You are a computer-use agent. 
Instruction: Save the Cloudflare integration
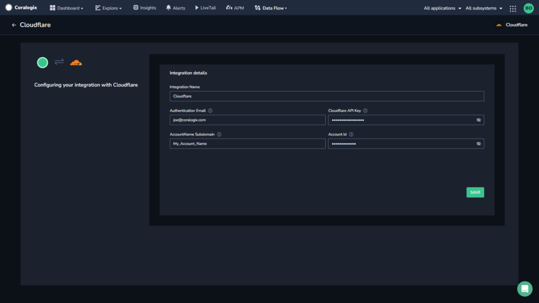[x=475, y=192]
